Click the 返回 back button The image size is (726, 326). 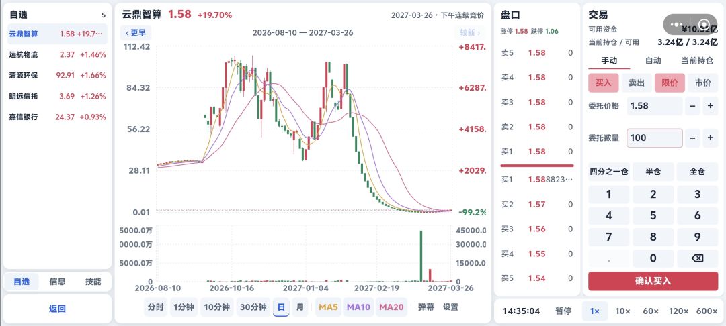[57, 309]
